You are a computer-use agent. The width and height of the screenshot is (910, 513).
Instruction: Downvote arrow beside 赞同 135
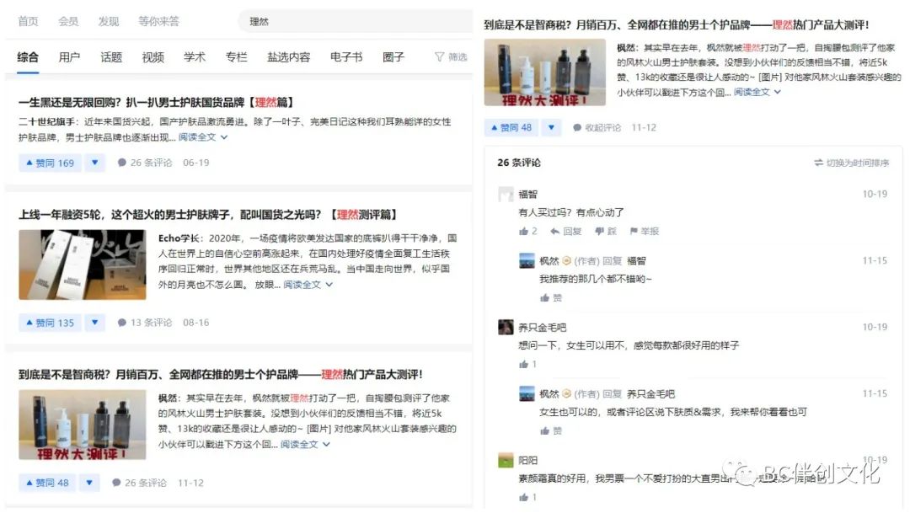click(94, 323)
